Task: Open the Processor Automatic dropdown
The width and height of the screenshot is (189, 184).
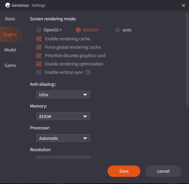Action: click(63, 138)
